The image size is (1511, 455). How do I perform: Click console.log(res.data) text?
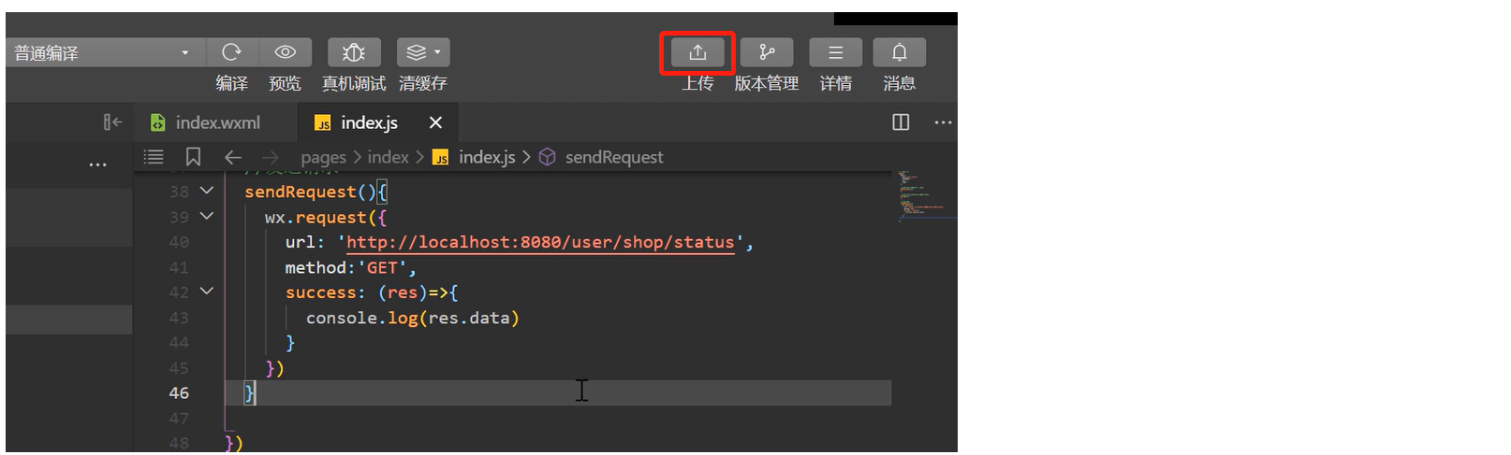click(x=413, y=318)
